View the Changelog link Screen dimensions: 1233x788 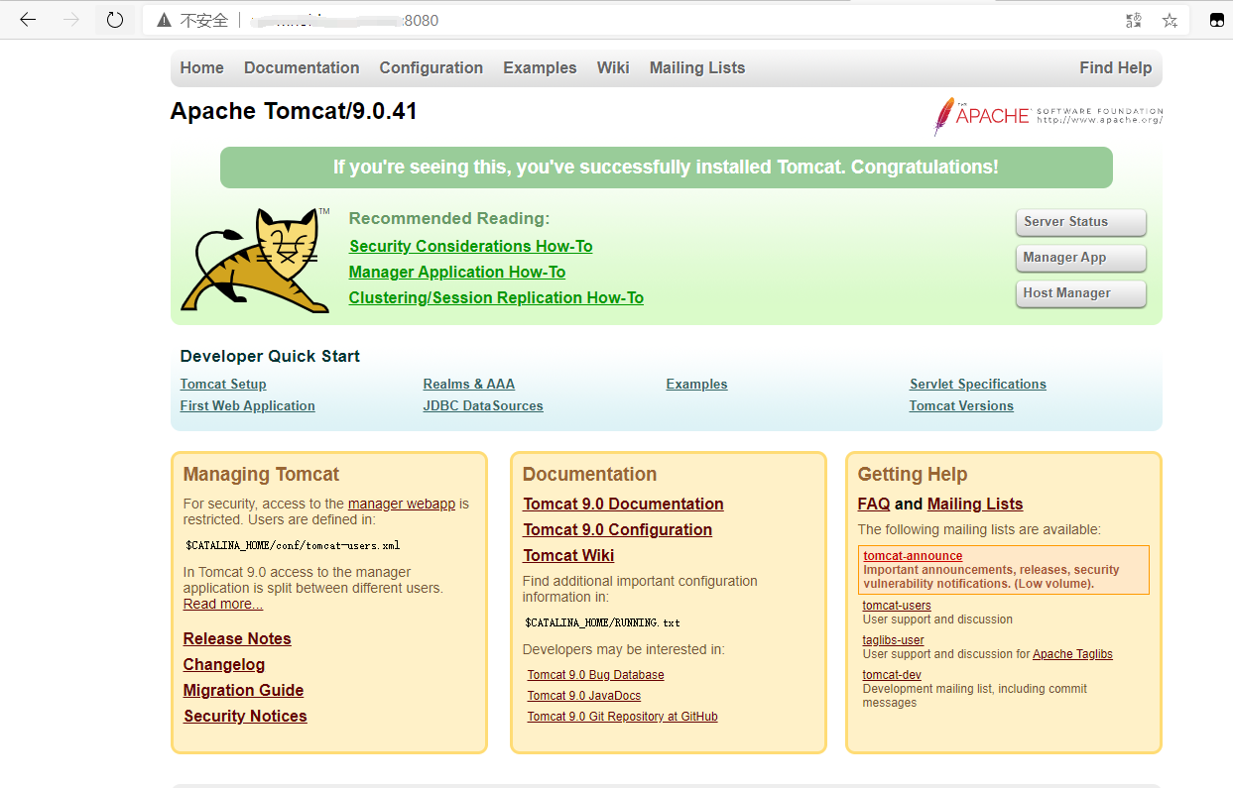point(224,664)
